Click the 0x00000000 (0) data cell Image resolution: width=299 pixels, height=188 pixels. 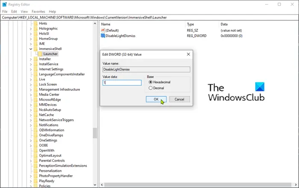pos(232,36)
